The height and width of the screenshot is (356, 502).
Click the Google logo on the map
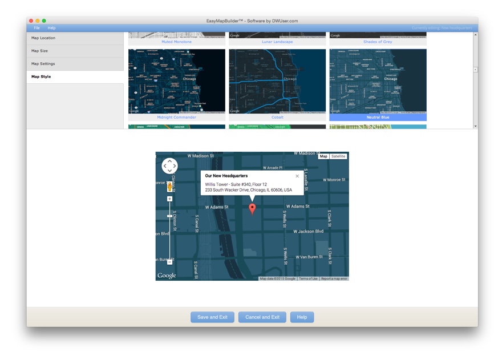[x=167, y=276]
